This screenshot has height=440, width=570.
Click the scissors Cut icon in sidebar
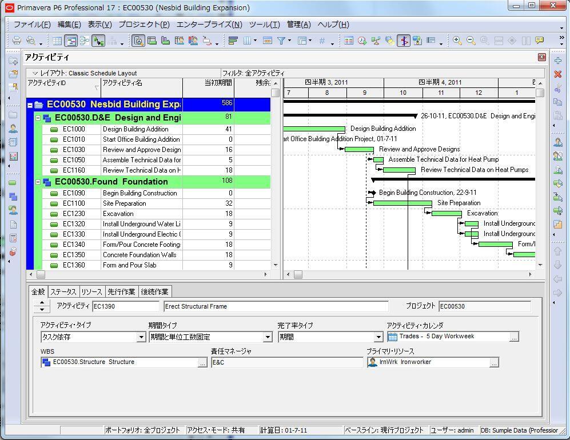point(557,88)
